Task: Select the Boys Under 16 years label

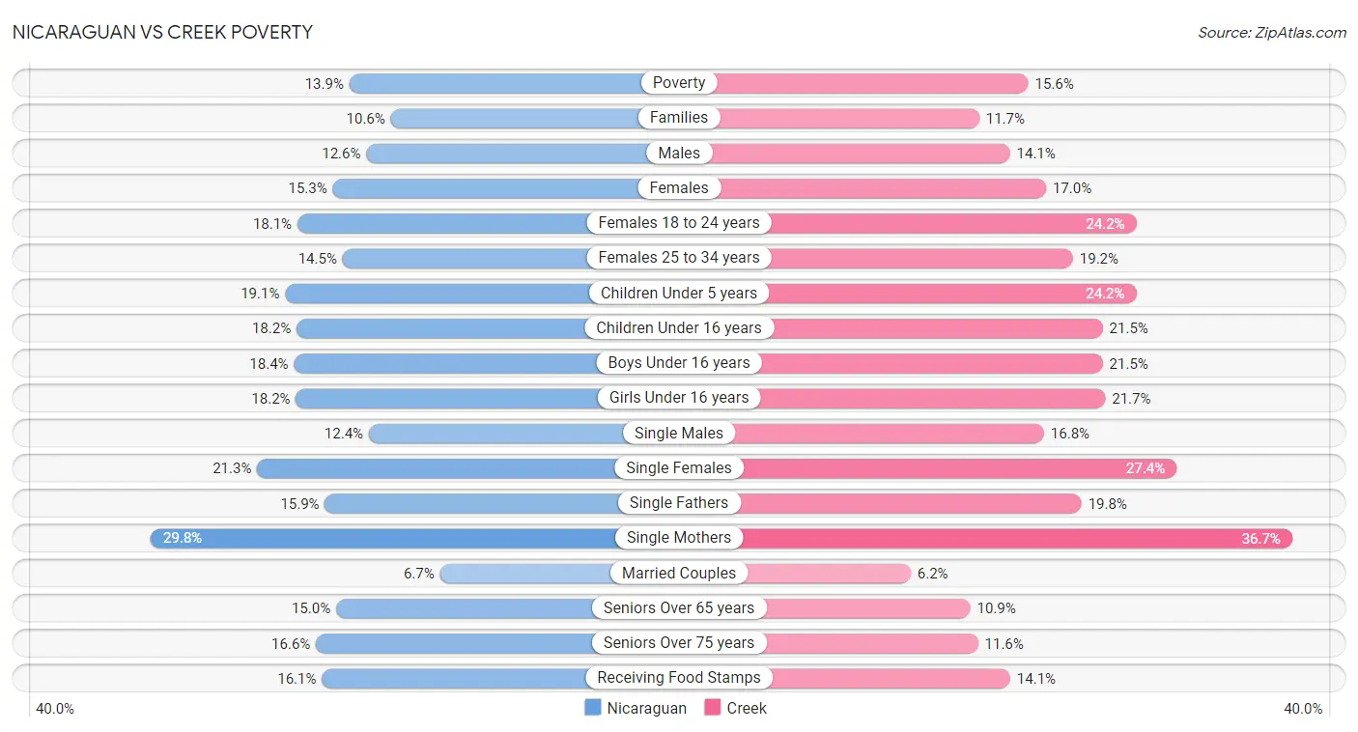Action: (x=679, y=363)
